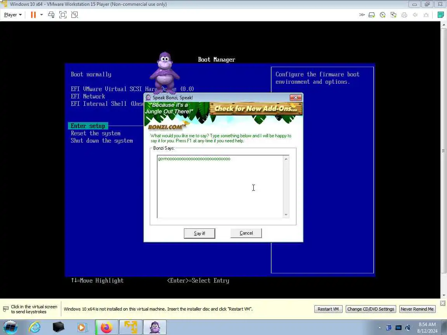Select EFI Network boot entry

coord(88,96)
